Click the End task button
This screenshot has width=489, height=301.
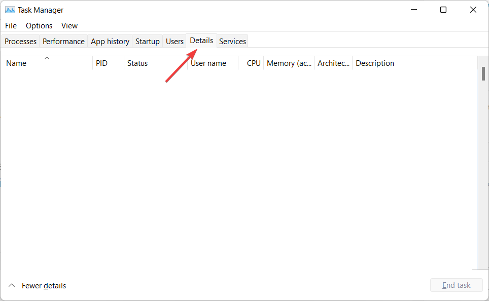click(456, 285)
